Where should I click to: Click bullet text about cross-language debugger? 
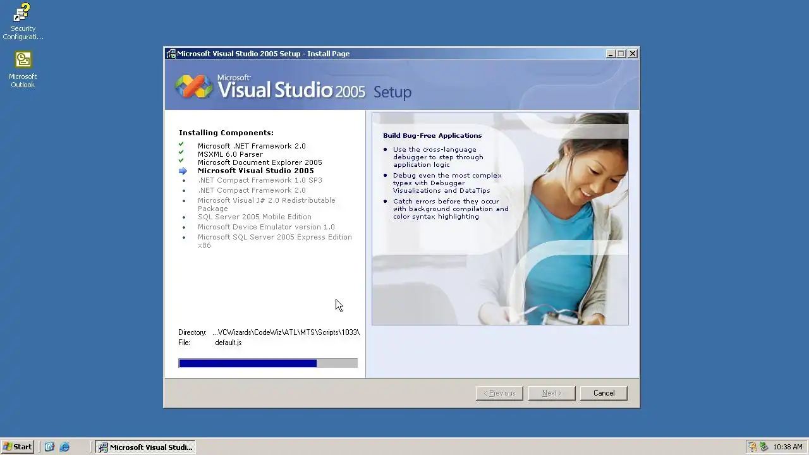(x=438, y=157)
